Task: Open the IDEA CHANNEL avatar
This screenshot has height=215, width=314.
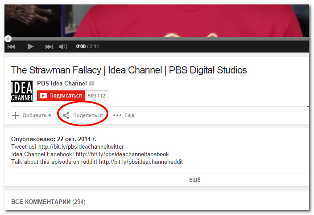Action: tap(22, 91)
